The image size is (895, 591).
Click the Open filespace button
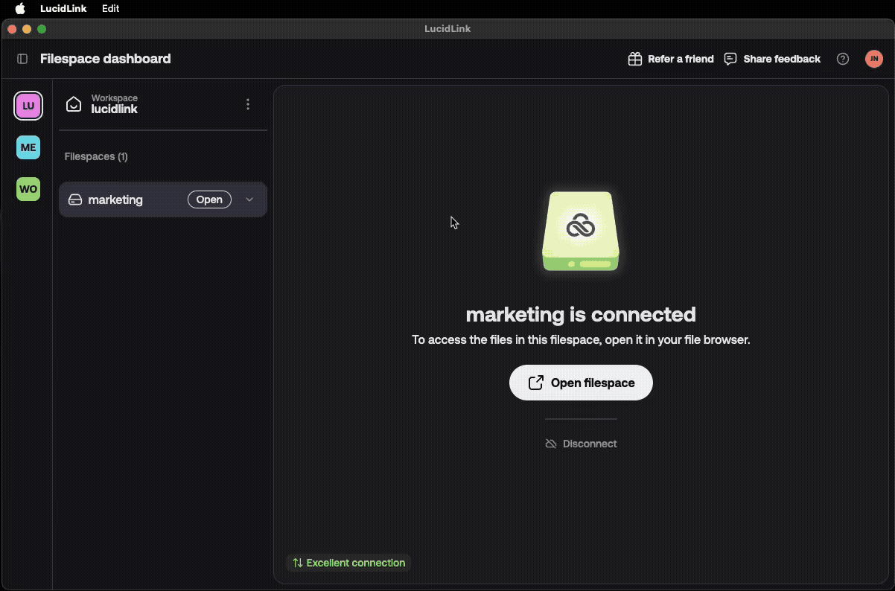tap(581, 383)
